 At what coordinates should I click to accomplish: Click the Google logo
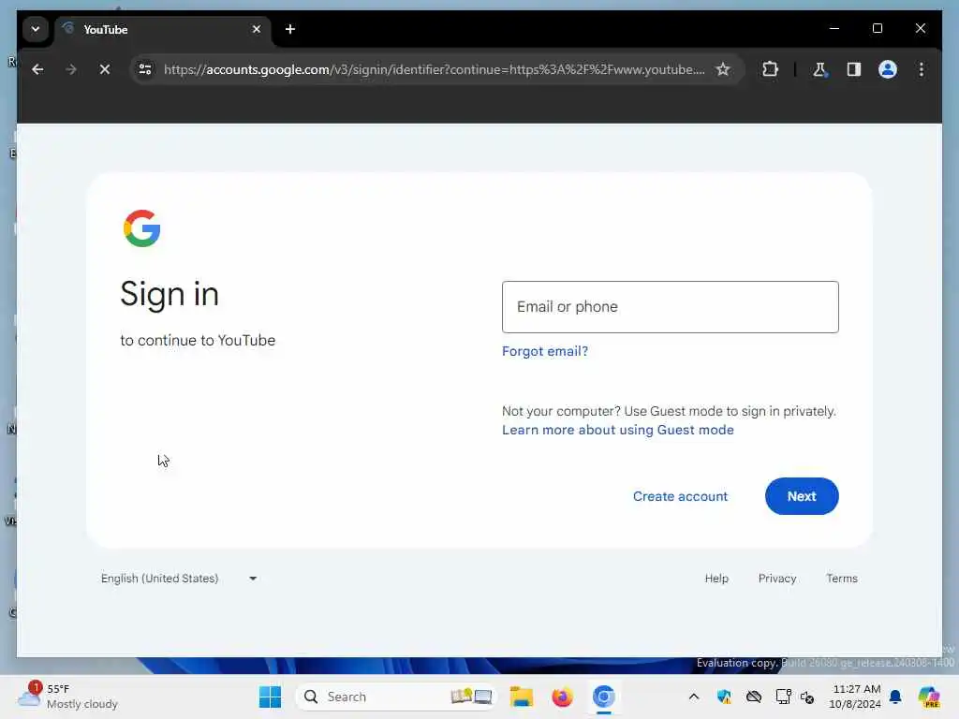(x=142, y=228)
